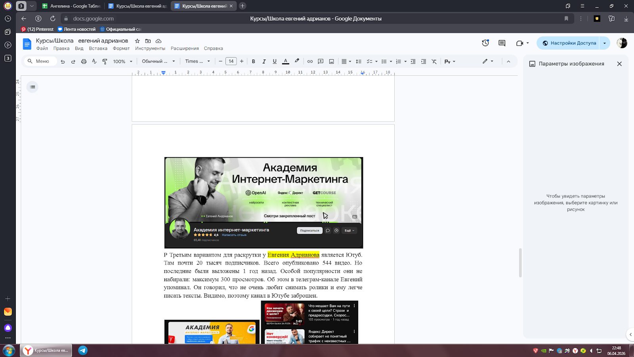This screenshot has width=634, height=357.
Task: Click the Clear formatting icon
Action: 434,61
